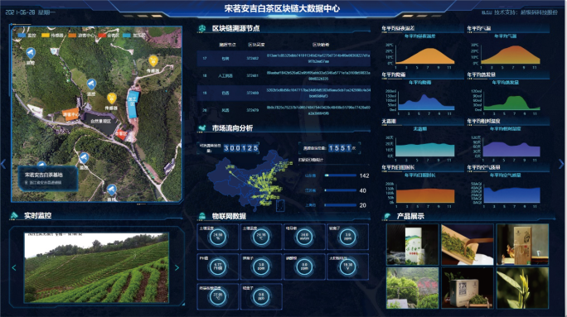567x317 pixels.
Task: Click the 区块链溯源节点 section icon
Action: (202, 28)
